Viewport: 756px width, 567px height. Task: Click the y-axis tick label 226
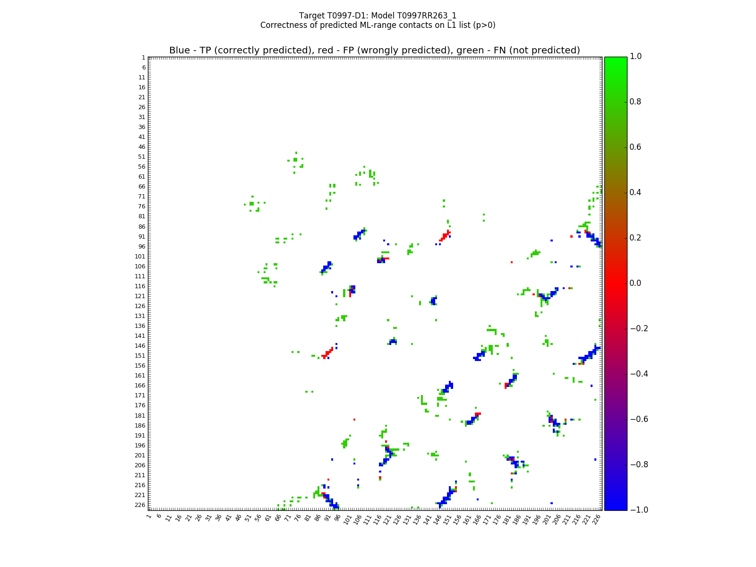[140, 505]
